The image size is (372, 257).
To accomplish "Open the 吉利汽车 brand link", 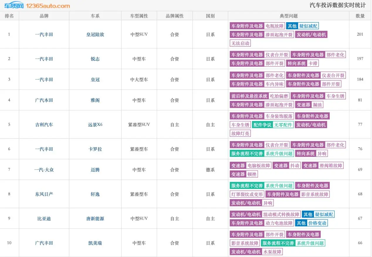I will click(x=44, y=124).
